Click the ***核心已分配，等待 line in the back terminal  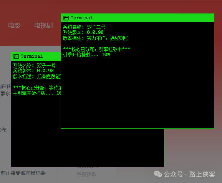coord(37,88)
